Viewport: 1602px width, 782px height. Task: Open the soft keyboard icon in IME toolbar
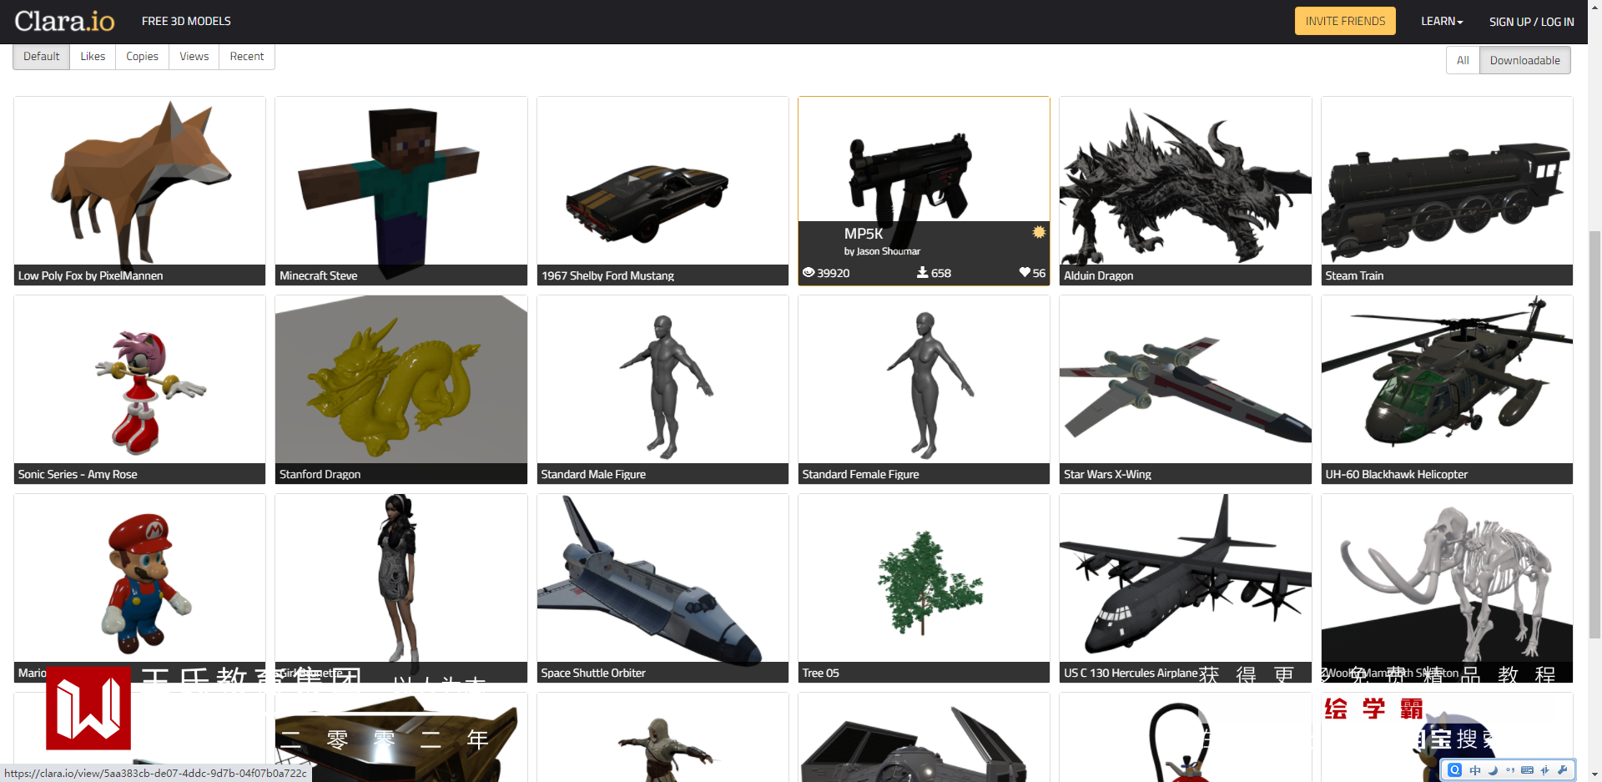point(1527,770)
